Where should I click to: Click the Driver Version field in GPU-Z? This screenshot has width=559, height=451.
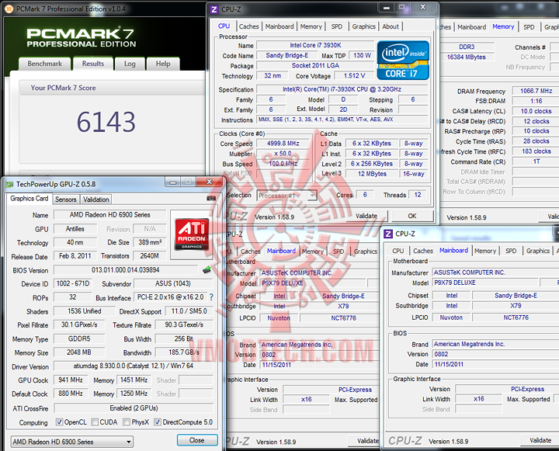pyautogui.click(x=134, y=366)
